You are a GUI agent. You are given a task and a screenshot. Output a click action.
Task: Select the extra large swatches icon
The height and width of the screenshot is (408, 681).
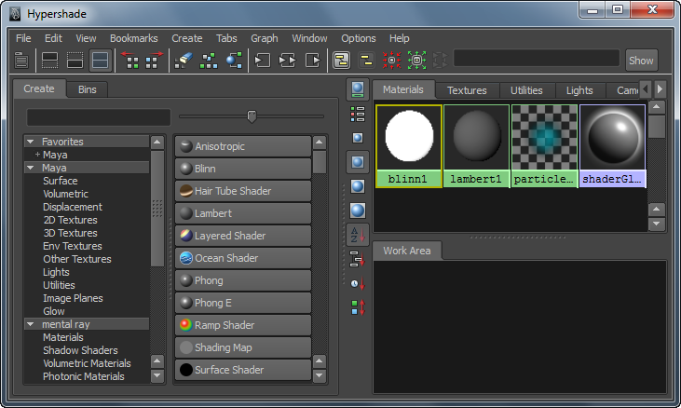(x=357, y=211)
